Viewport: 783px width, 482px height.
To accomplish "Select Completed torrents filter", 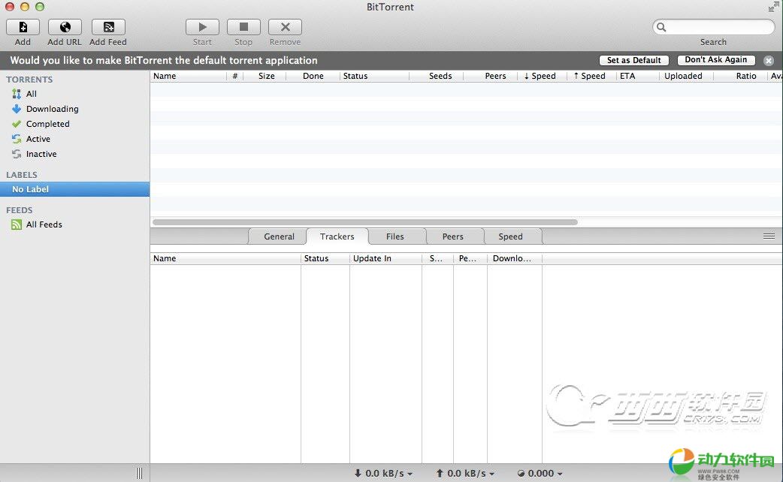I will pos(47,124).
